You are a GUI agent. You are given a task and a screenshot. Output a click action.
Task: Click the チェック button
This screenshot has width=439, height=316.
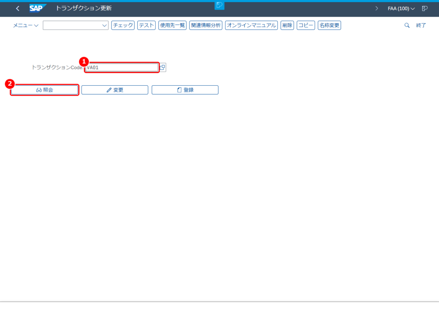pyautogui.click(x=123, y=25)
